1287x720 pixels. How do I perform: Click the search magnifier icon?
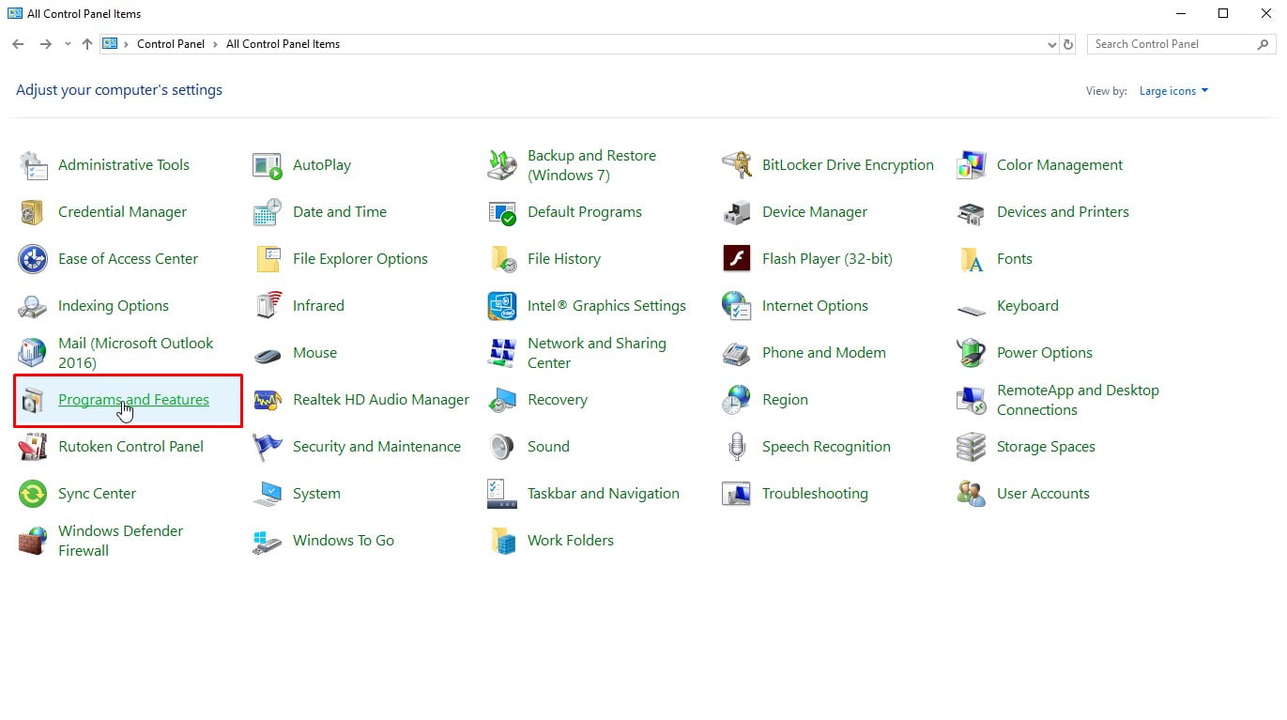pos(1264,44)
